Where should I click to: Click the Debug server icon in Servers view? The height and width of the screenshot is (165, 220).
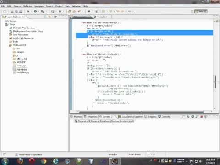coord(188,117)
